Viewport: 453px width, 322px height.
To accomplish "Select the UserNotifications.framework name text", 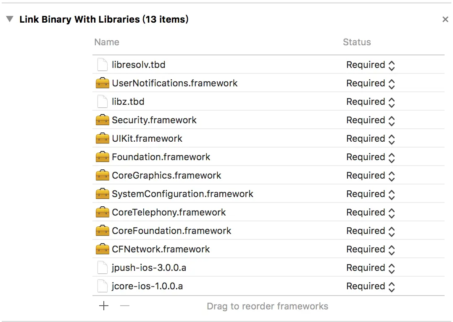I will click(x=174, y=83).
